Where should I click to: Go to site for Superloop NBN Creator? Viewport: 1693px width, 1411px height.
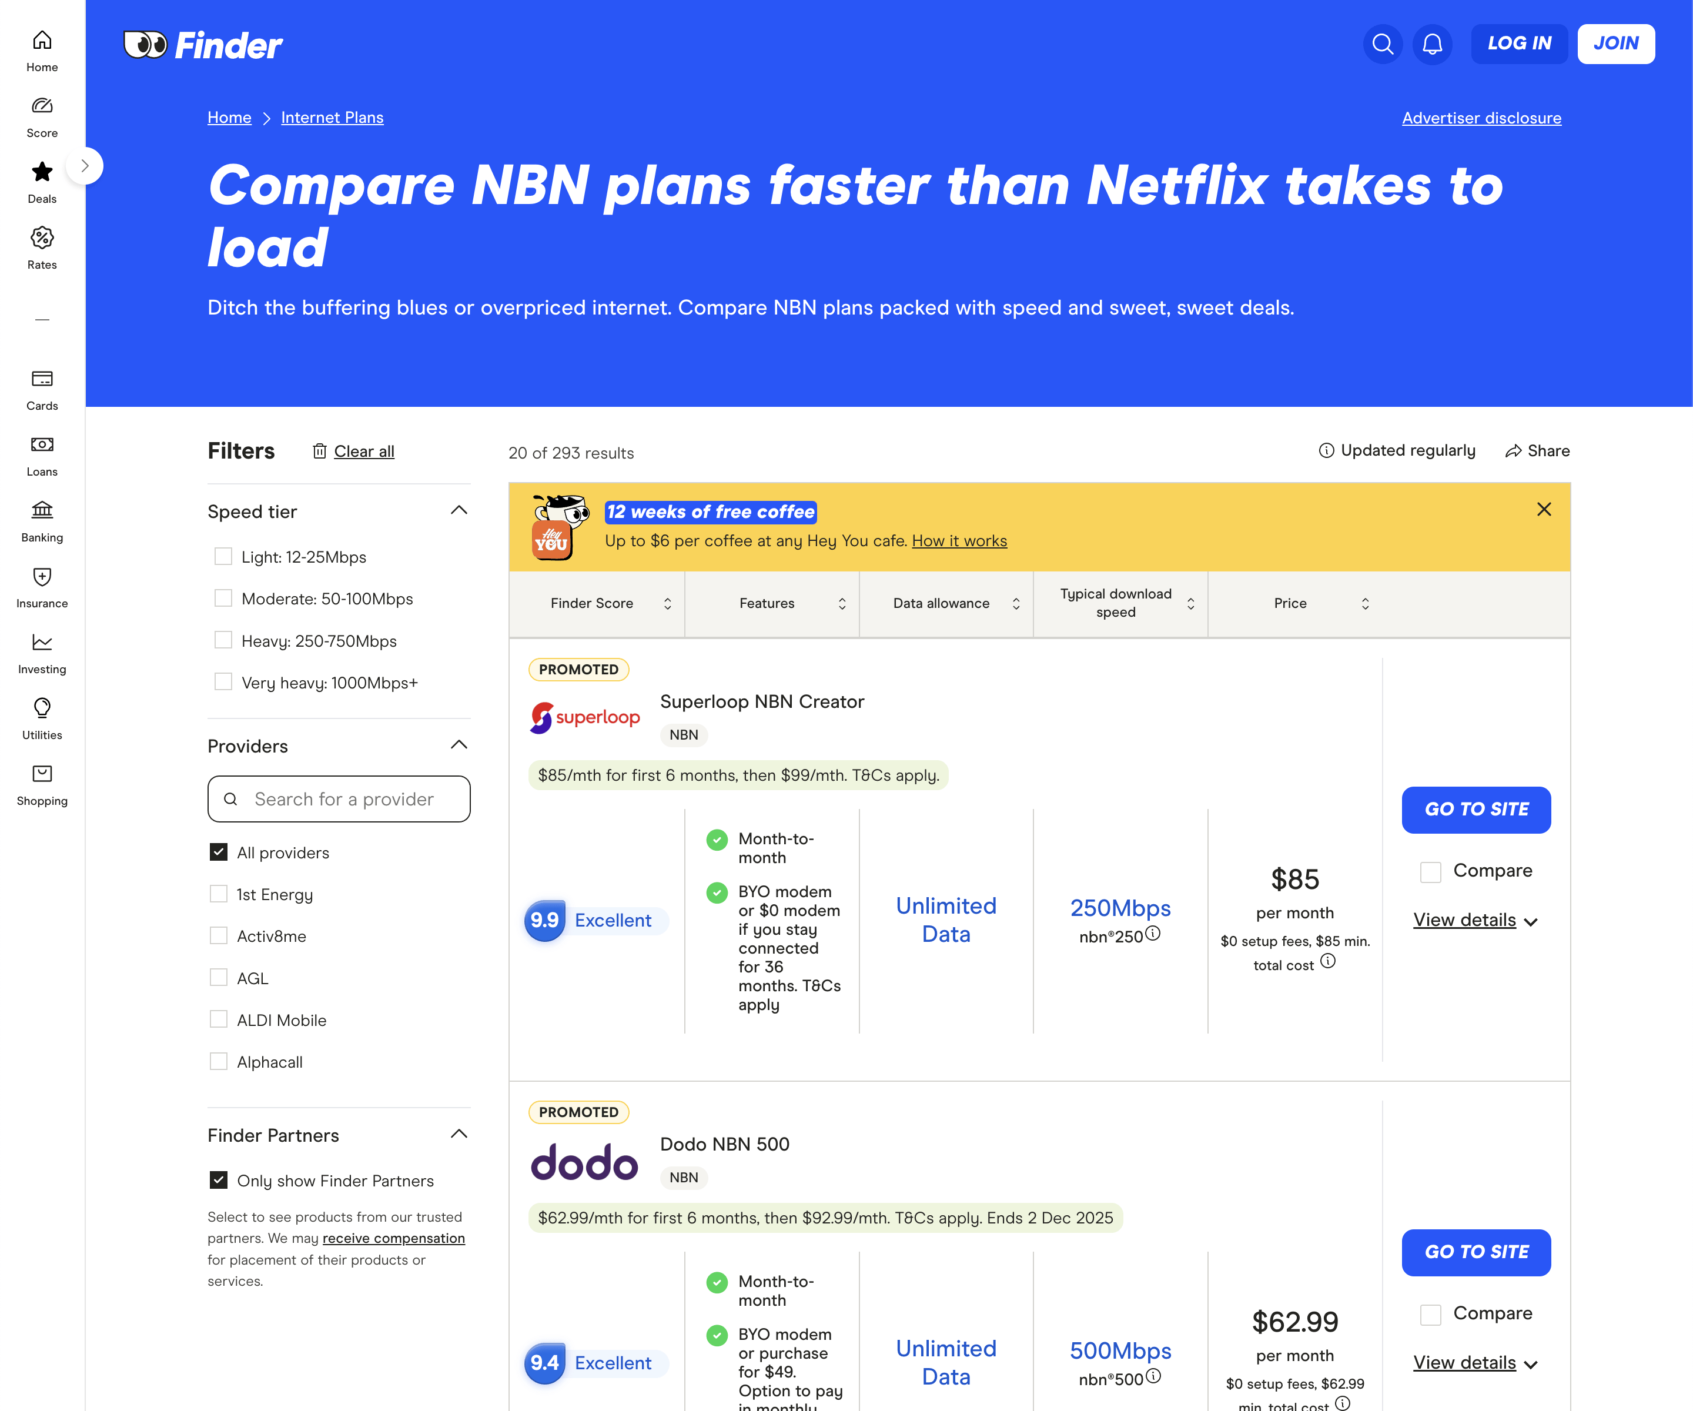[x=1476, y=810]
